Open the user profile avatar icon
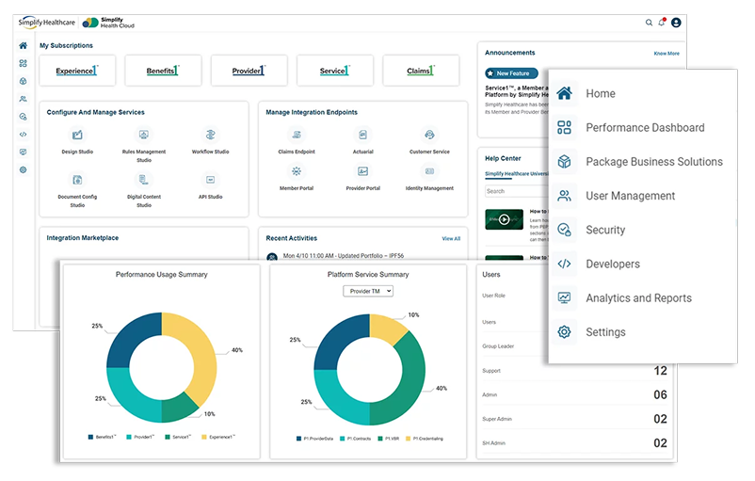The height and width of the screenshot is (481, 755). tap(676, 22)
